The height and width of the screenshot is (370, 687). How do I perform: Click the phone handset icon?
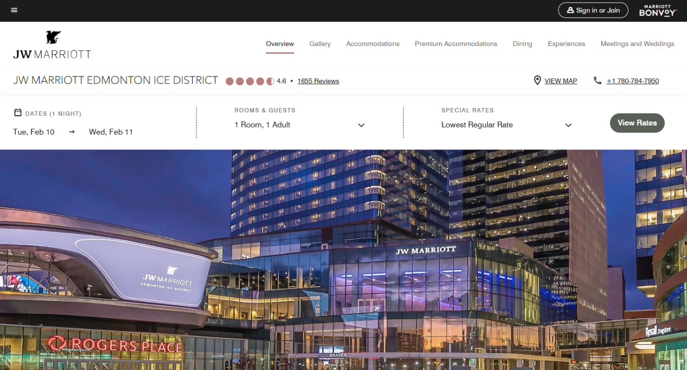(x=598, y=81)
